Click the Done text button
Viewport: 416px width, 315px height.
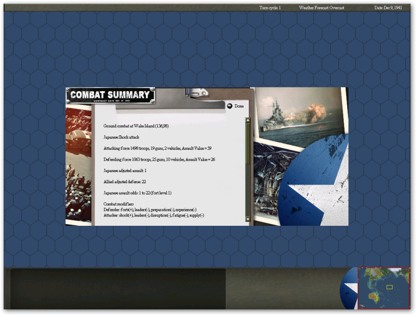[239, 106]
